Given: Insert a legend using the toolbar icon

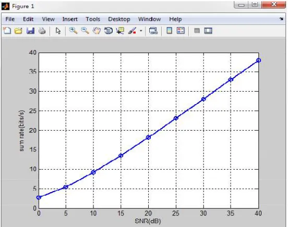Looking at the screenshot, I should click(181, 31).
